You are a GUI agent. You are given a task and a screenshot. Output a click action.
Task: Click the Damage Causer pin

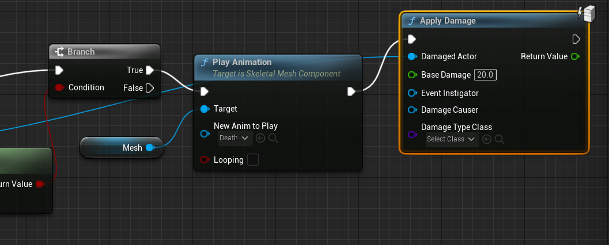pyautogui.click(x=413, y=110)
